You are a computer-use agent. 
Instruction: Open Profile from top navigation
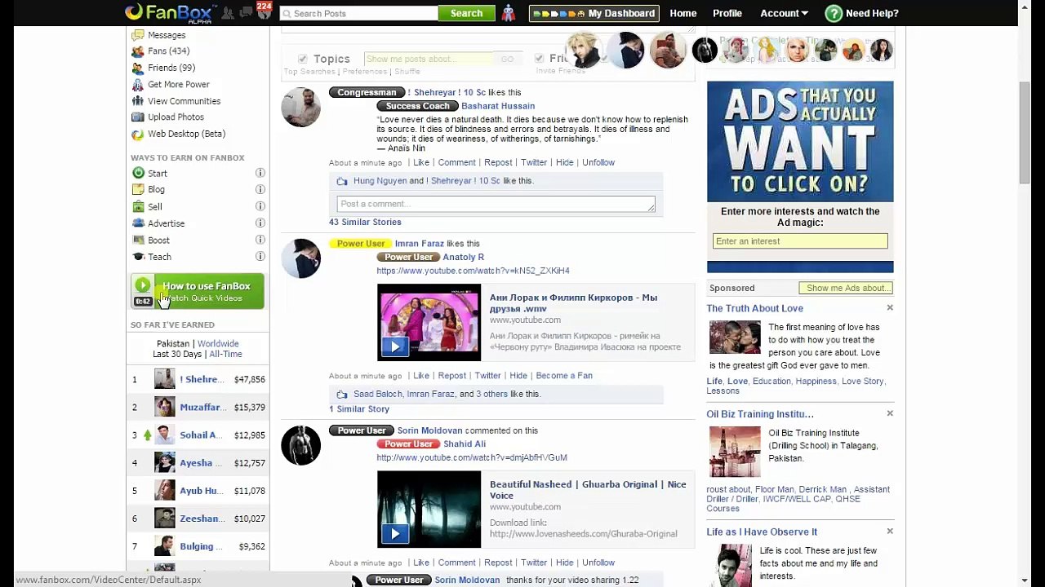click(x=727, y=13)
